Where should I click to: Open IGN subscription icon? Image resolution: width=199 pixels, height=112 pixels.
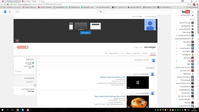tap(192, 61)
